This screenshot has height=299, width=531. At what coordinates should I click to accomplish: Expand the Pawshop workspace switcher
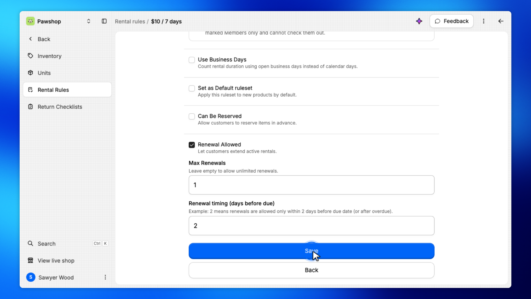(x=88, y=21)
